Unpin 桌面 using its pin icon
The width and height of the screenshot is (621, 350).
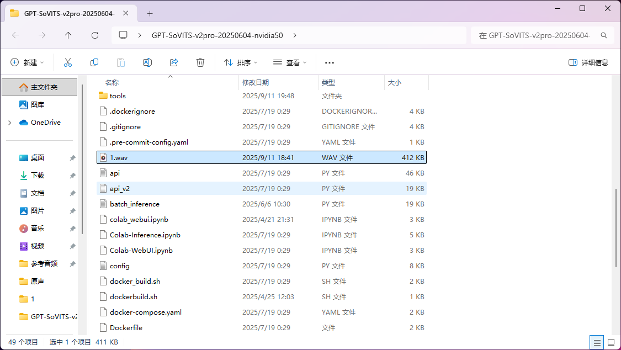[x=72, y=158]
